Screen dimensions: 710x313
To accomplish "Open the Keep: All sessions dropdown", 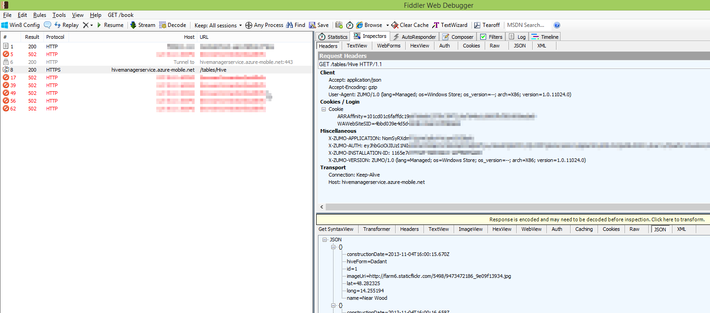I will [x=218, y=25].
